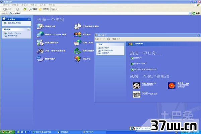Open the Performance and Maintenance pie icon
The width and height of the screenshot is (201, 134).
(40, 59)
